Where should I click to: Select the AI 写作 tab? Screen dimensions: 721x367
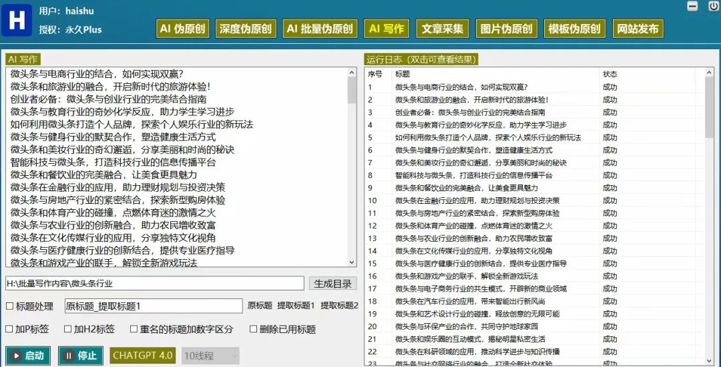(x=387, y=29)
